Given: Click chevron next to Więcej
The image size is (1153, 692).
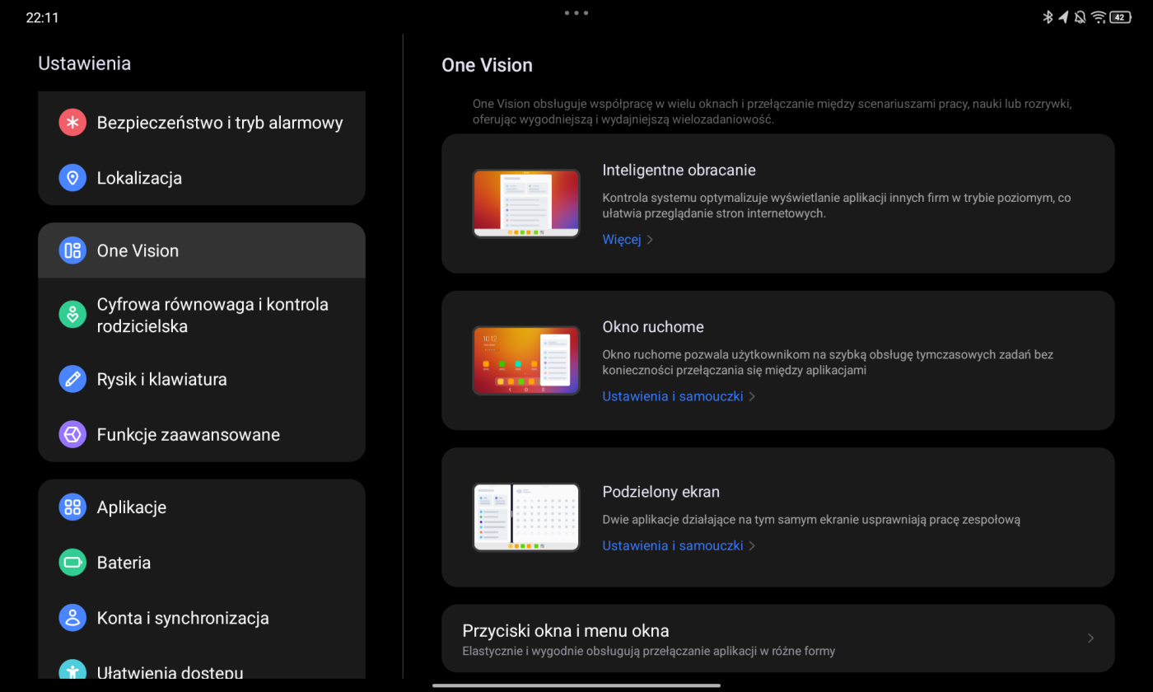Looking at the screenshot, I should [650, 240].
